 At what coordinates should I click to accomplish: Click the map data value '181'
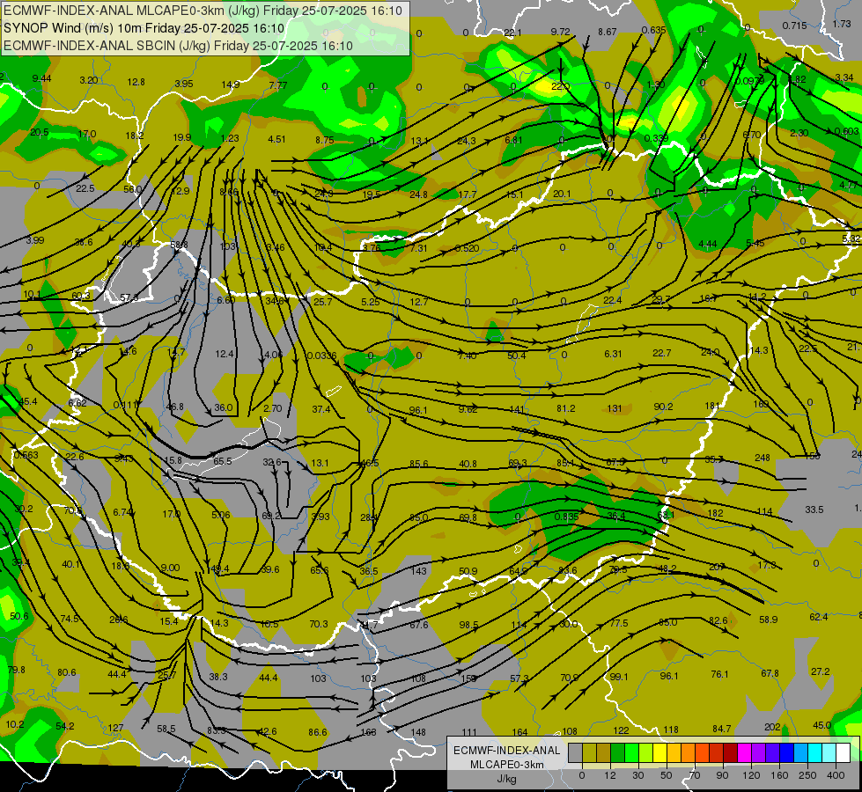point(712,406)
